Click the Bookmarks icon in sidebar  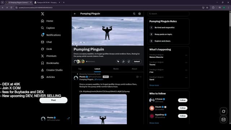(43, 63)
